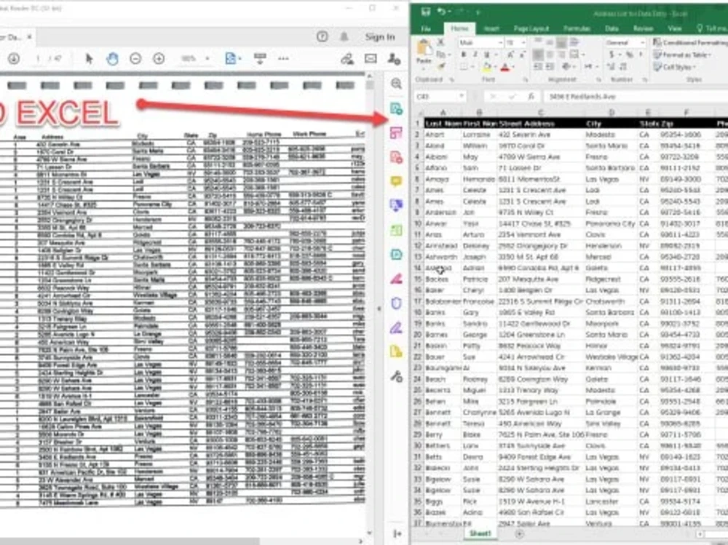
Task: Open the zoom percentage dropdown in Acrobat
Action: (207, 58)
